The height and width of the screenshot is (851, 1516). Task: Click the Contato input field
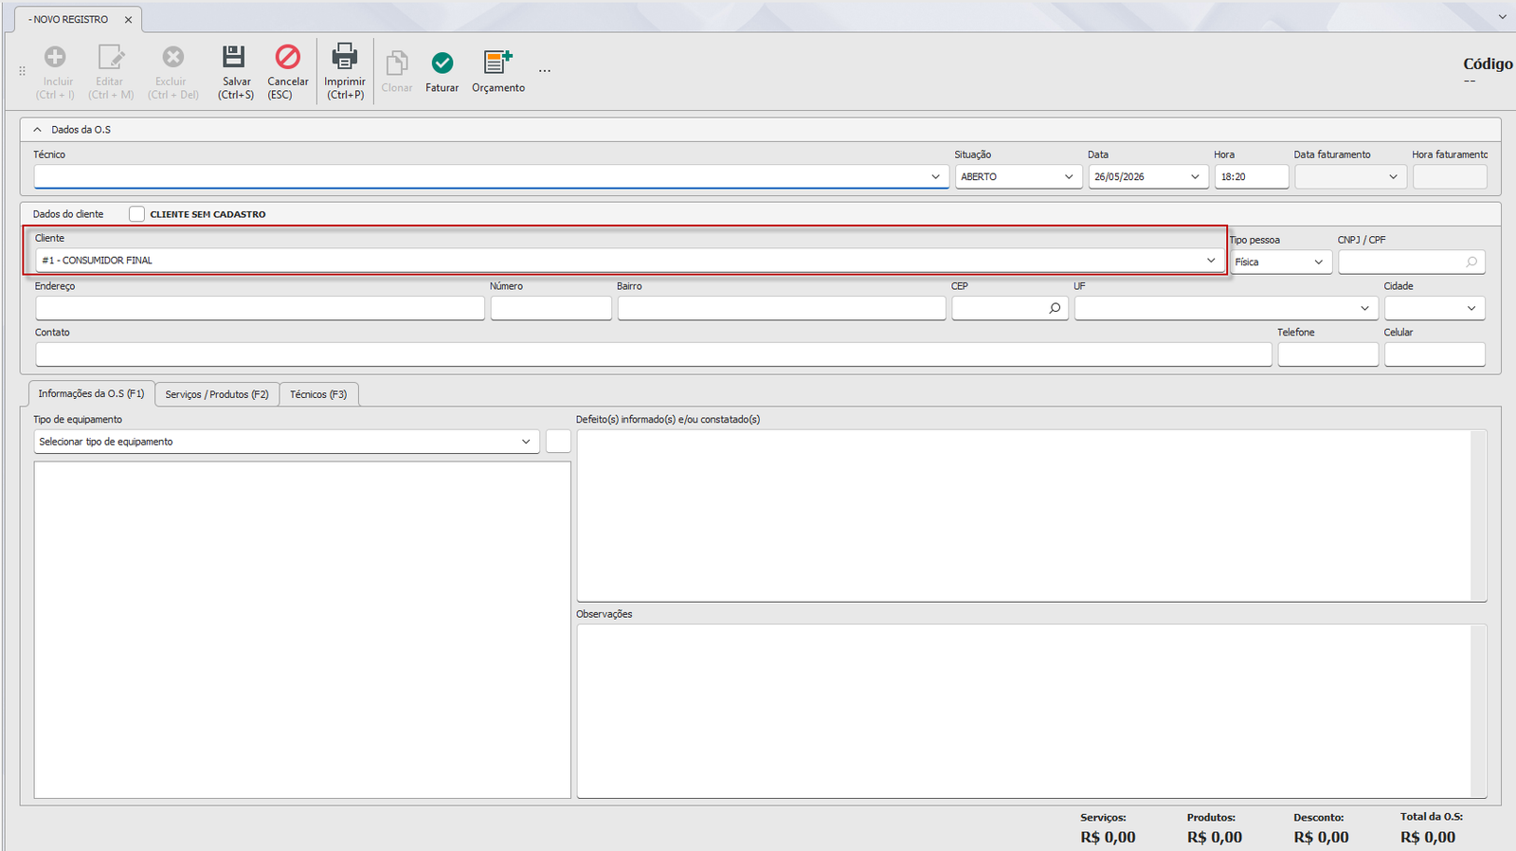[x=654, y=354]
